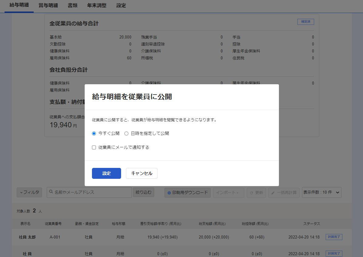The height and width of the screenshot is (257, 363).
Task: Open the 年末調整 tab
Action: tap(97, 5)
